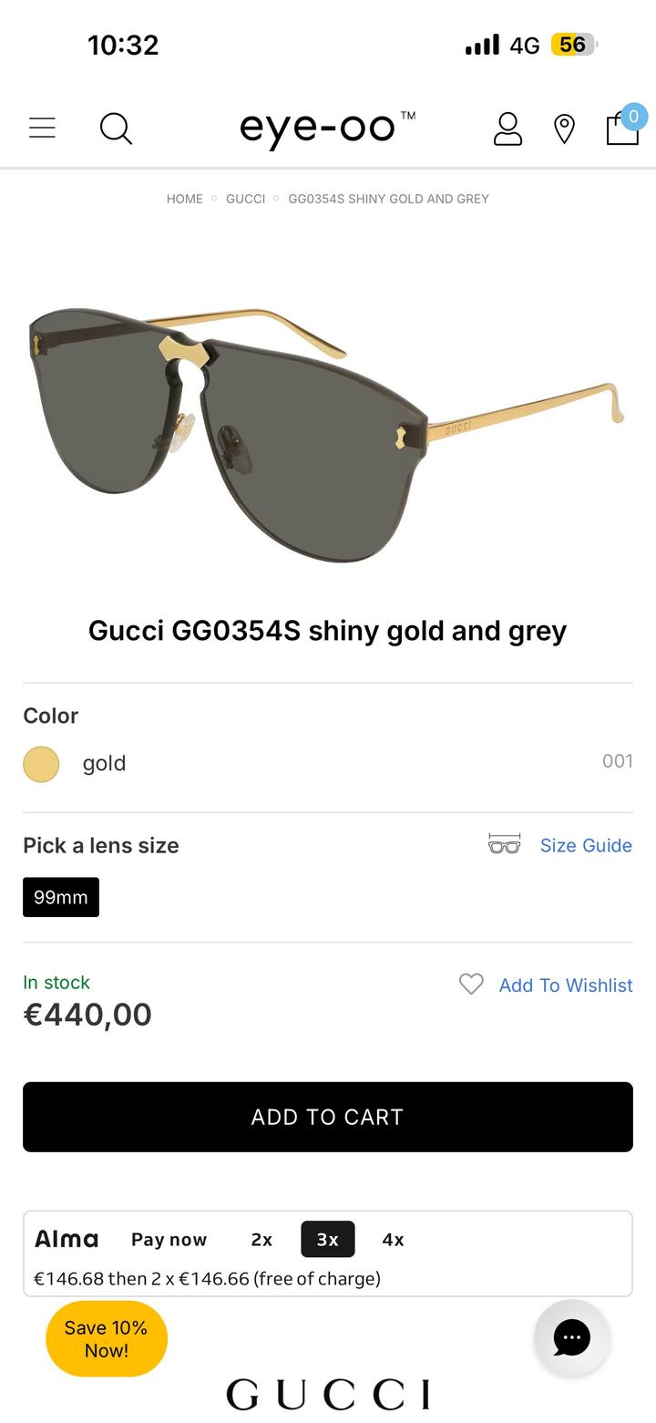Screen dimensions: 656x1423
Task: Select Alma Pay now option
Action: pos(169,1240)
